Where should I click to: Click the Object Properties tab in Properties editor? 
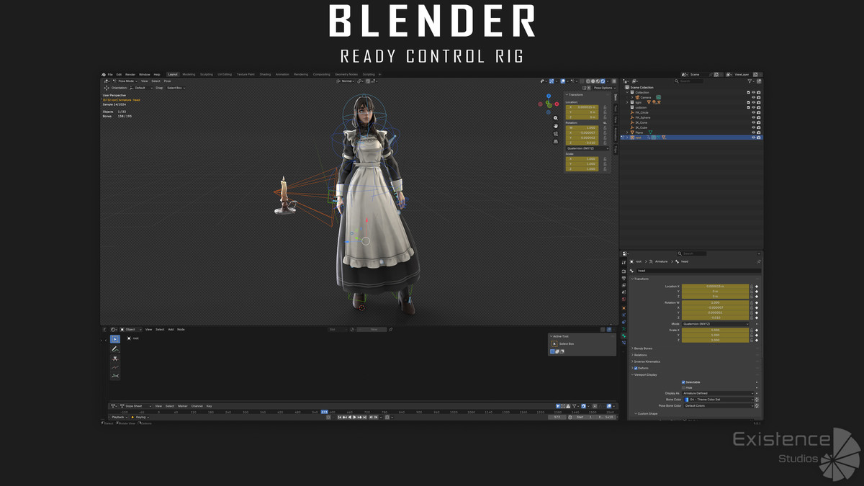624,308
